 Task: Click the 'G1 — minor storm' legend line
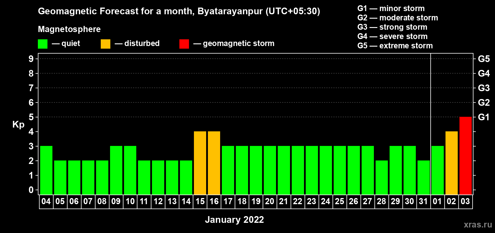[391, 8]
